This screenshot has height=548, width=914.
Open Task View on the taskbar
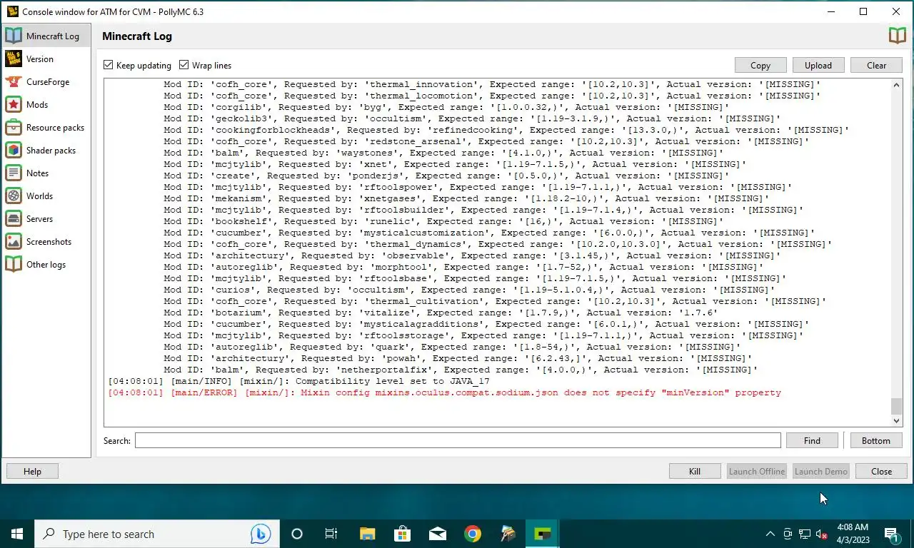pos(331,534)
